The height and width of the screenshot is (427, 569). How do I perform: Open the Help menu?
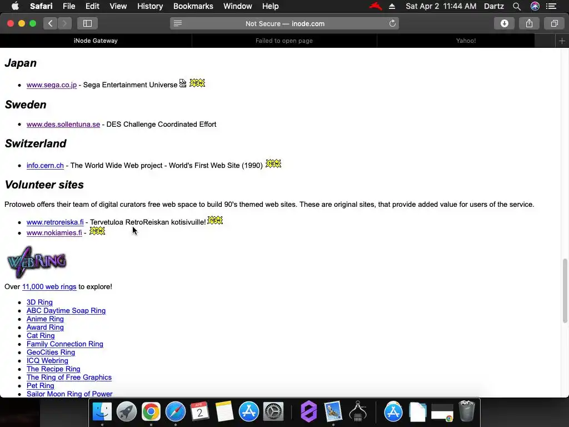[x=271, y=6]
